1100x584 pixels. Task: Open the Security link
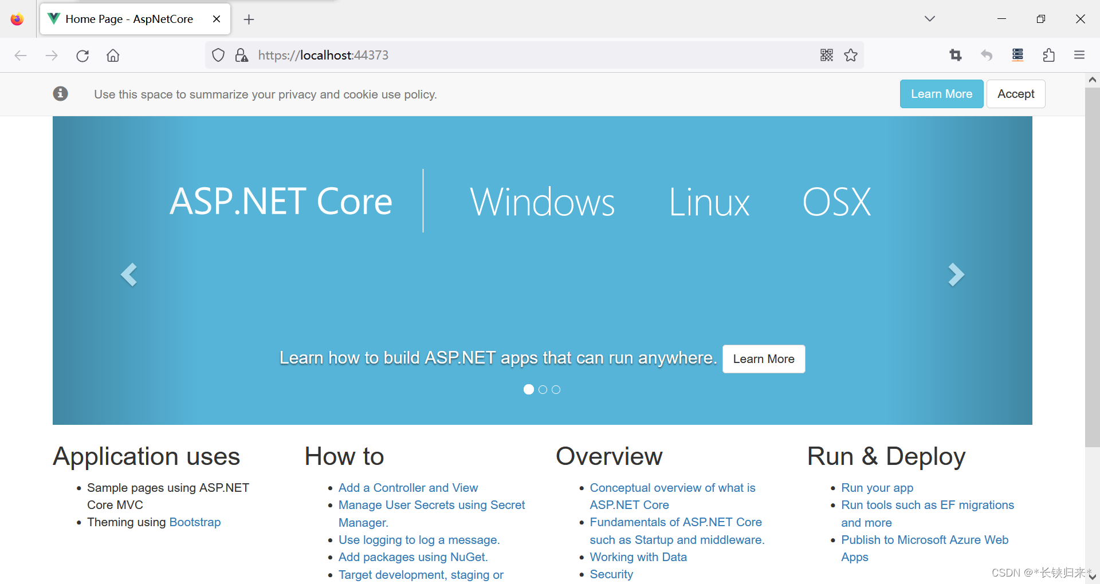pos(611,574)
